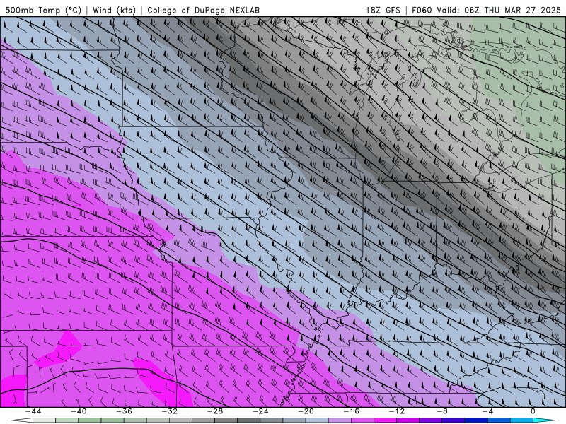Click the -20 color bar tick label
Viewport: 566px width, 424px height.
306,411
